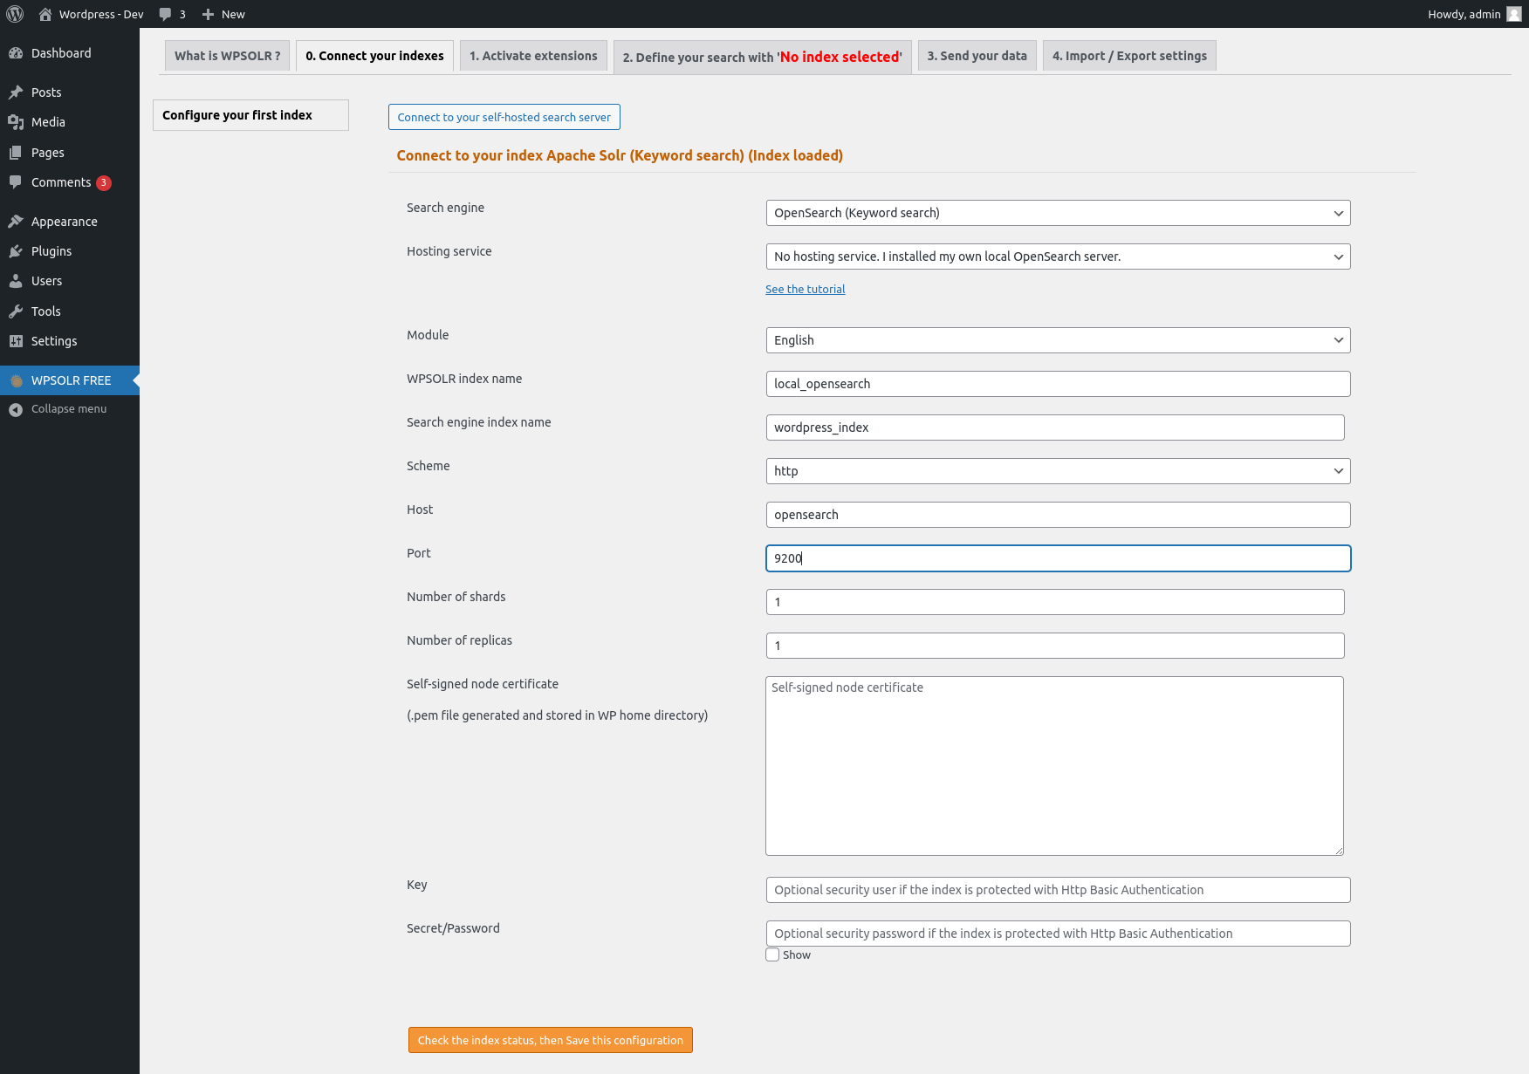Click the plus New icon in admin bar
This screenshot has height=1074, width=1529.
[208, 14]
